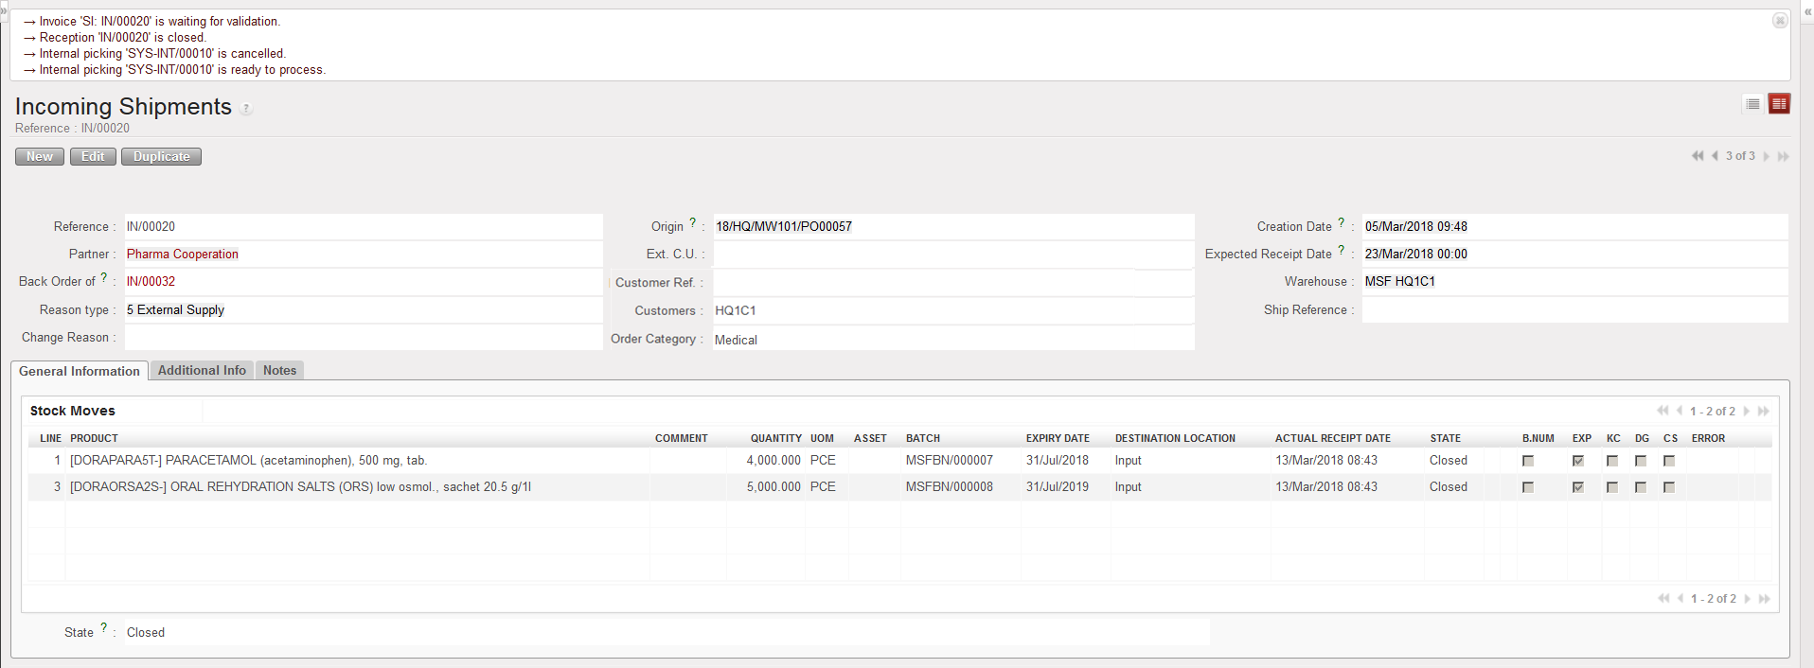Click help icon next to Creation Date
This screenshot has height=668, width=1814.
click(1341, 223)
